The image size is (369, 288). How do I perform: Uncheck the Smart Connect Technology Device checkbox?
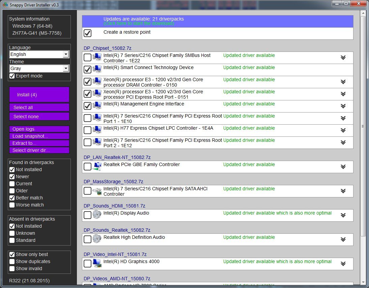pos(88,69)
